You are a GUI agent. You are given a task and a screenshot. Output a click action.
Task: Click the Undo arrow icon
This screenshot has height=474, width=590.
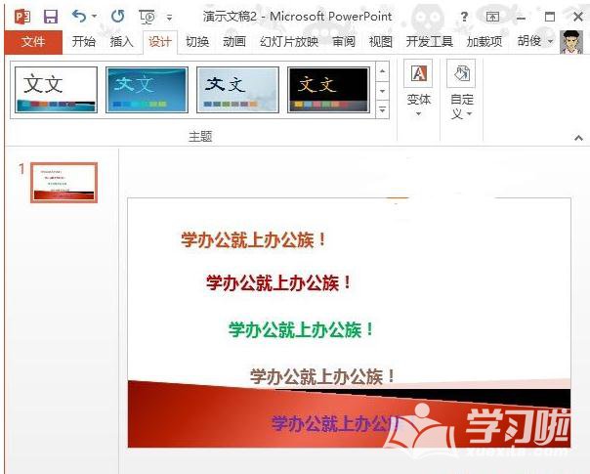pos(80,17)
